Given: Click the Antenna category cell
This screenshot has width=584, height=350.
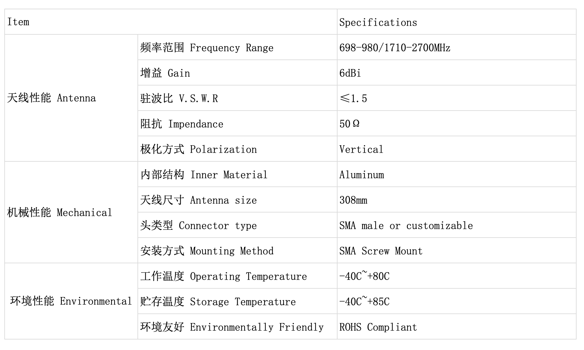Looking at the screenshot, I should click(71, 98).
